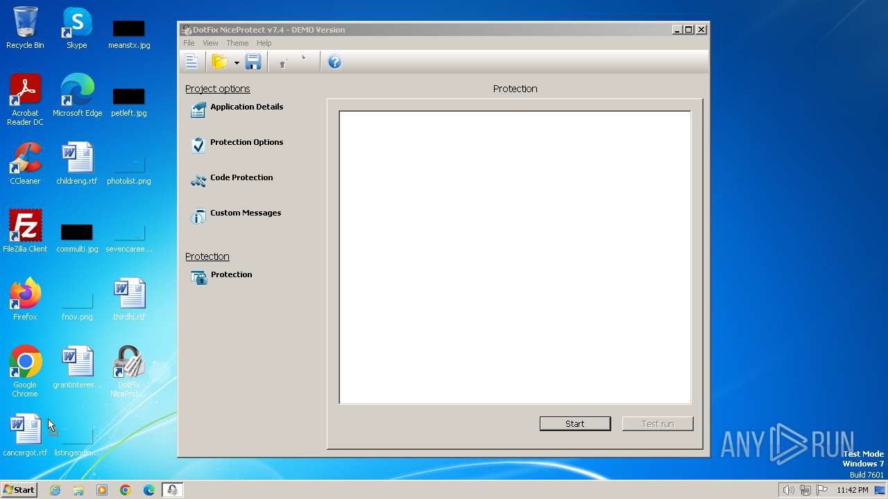Select childreng.rtf desktop document
Image resolution: width=888 pixels, height=499 pixels.
tap(77, 164)
